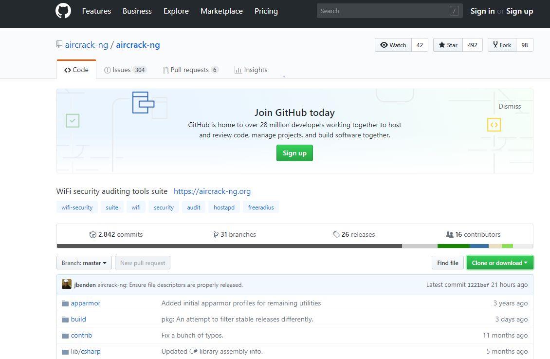Click the green Sign up button
550x359 pixels.
(294, 153)
